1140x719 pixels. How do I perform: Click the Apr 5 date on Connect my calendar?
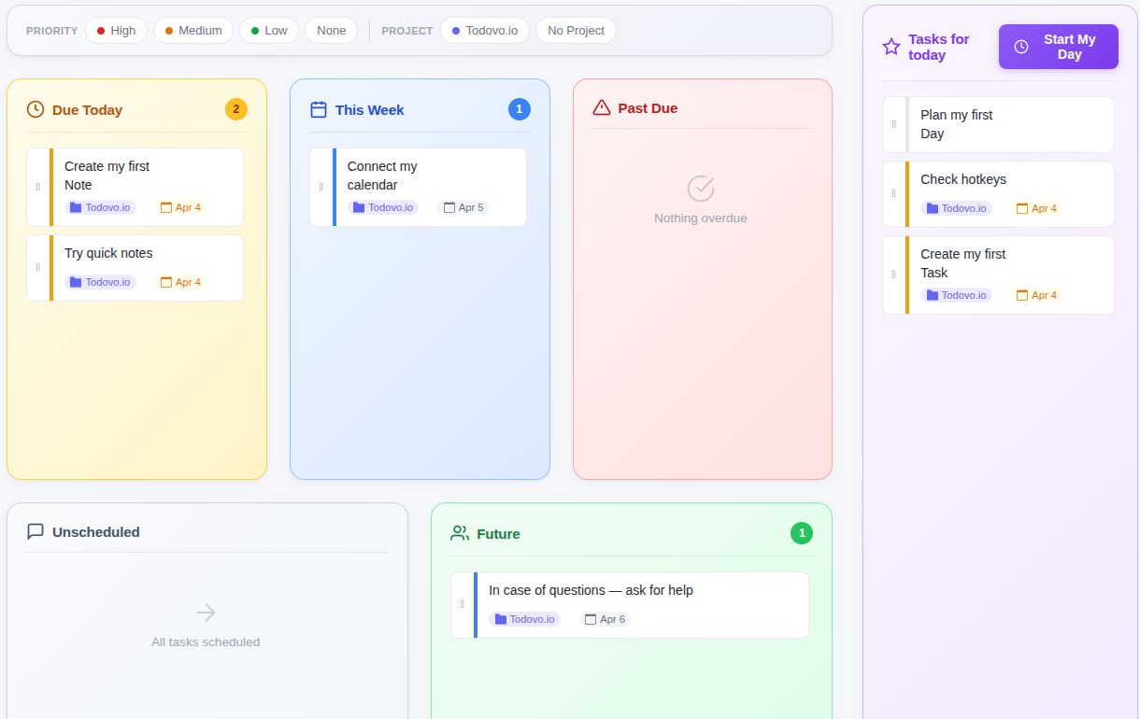(x=463, y=207)
